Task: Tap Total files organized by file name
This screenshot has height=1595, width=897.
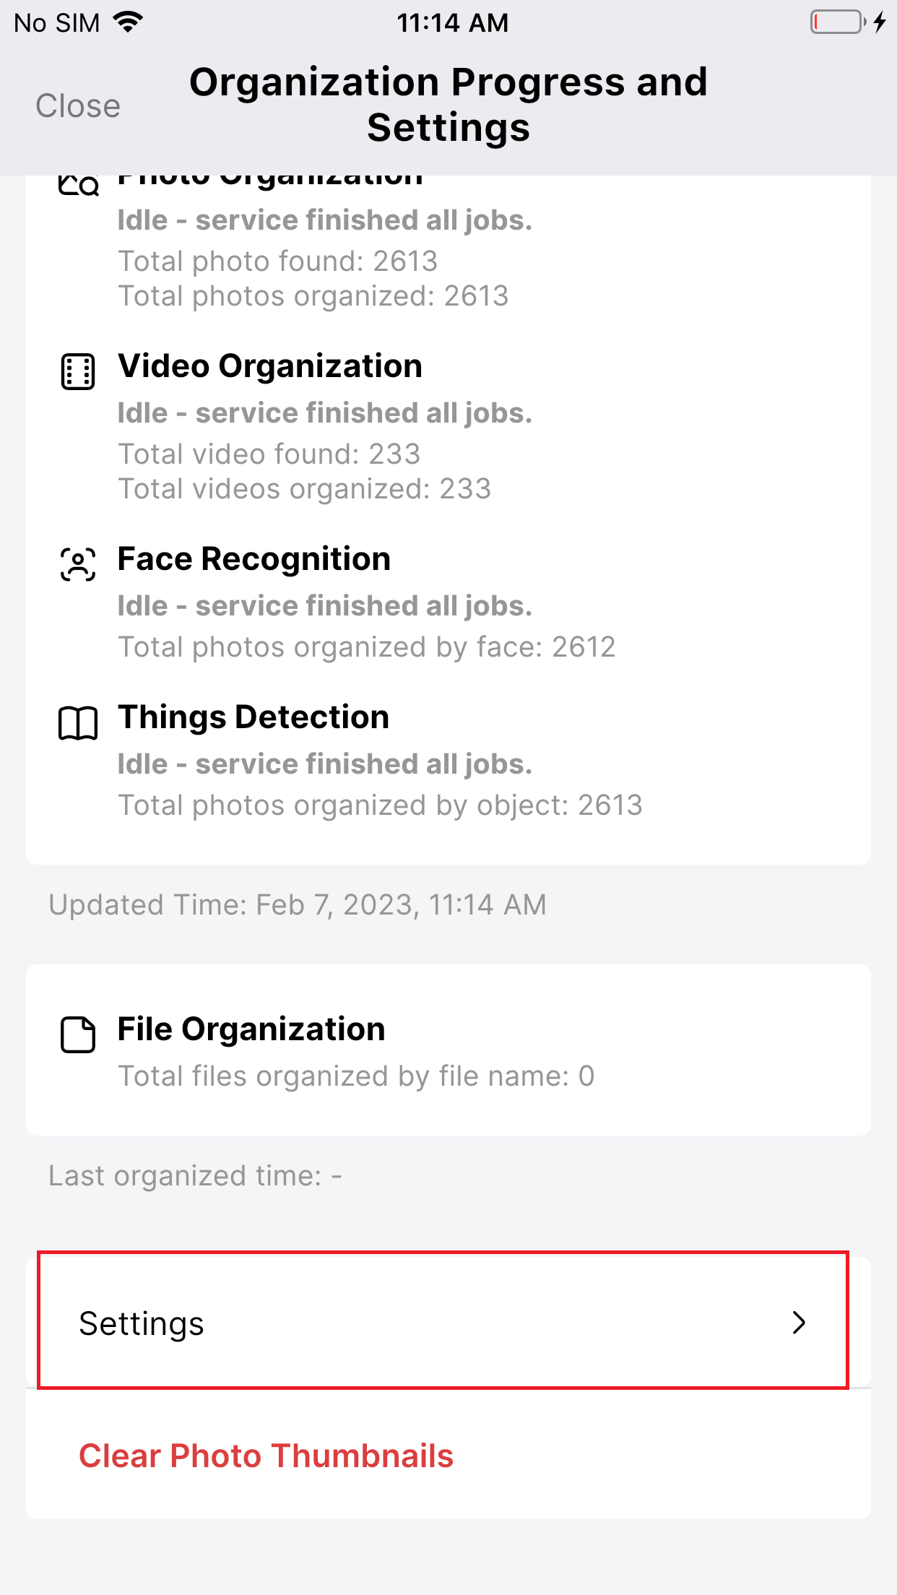Action: pos(357,1076)
